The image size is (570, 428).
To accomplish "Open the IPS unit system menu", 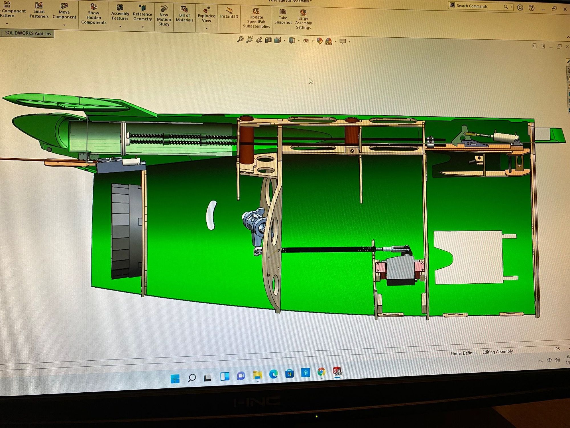I will 557,349.
